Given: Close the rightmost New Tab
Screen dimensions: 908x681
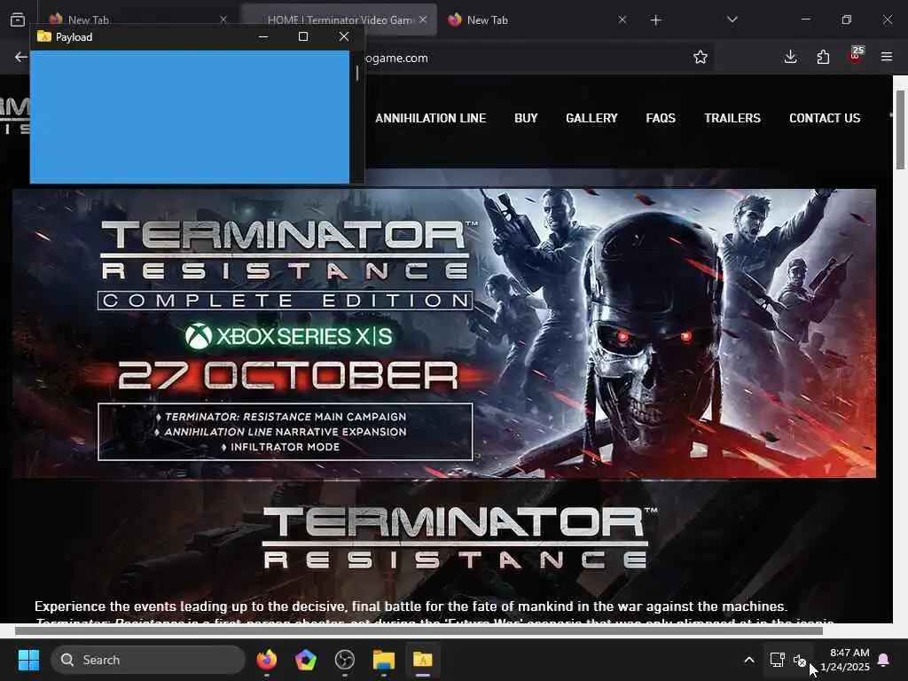Looking at the screenshot, I should (x=622, y=20).
